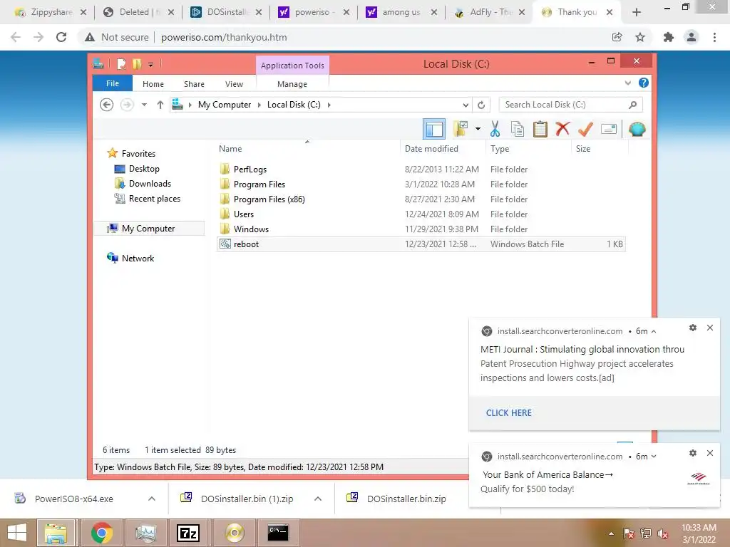Viewport: 730px width, 547px height.
Task: Select Recent places in Favorites
Action: (154, 199)
